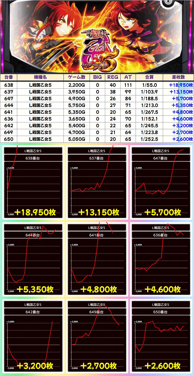Click the 5,050G game count cell
The image size is (194, 376).
click(x=77, y=139)
